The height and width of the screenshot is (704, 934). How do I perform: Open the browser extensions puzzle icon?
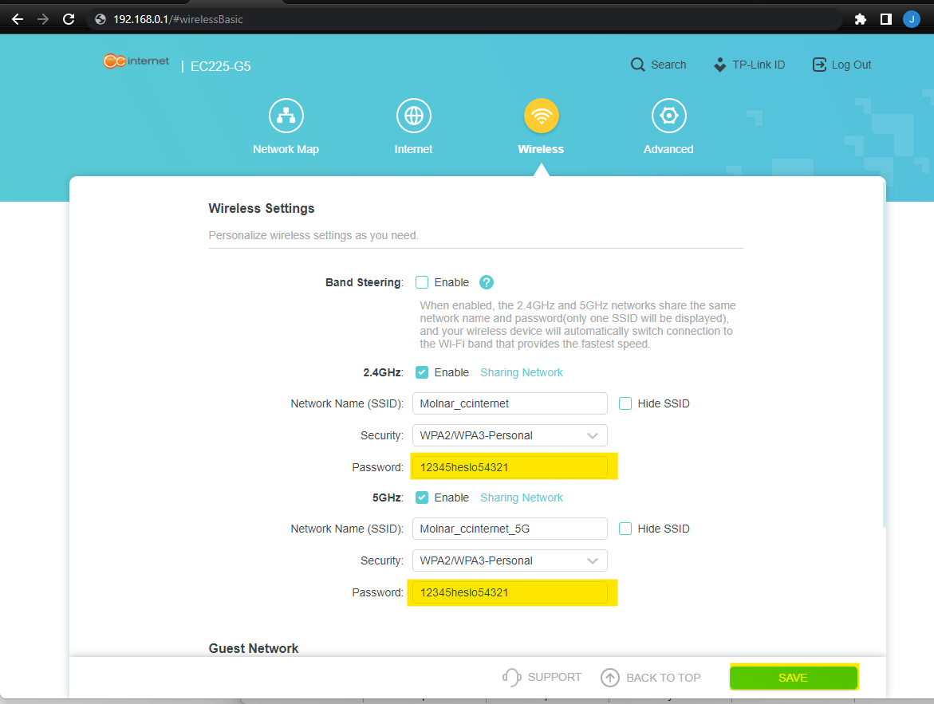860,19
